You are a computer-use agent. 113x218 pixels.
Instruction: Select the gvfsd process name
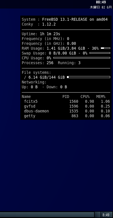click(30, 106)
